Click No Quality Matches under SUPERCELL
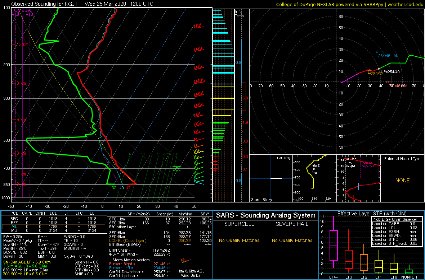Screen dimensions: 425x280 239,240
